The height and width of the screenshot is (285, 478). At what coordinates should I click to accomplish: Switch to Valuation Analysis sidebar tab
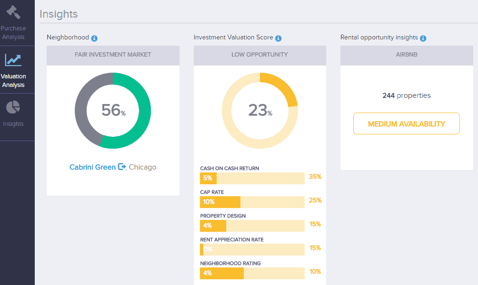(x=13, y=81)
